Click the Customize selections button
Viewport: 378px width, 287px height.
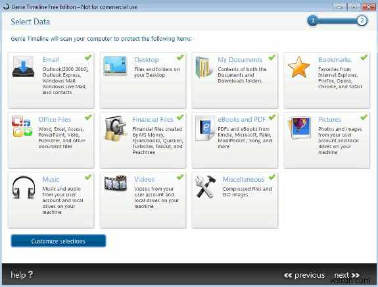tap(59, 241)
